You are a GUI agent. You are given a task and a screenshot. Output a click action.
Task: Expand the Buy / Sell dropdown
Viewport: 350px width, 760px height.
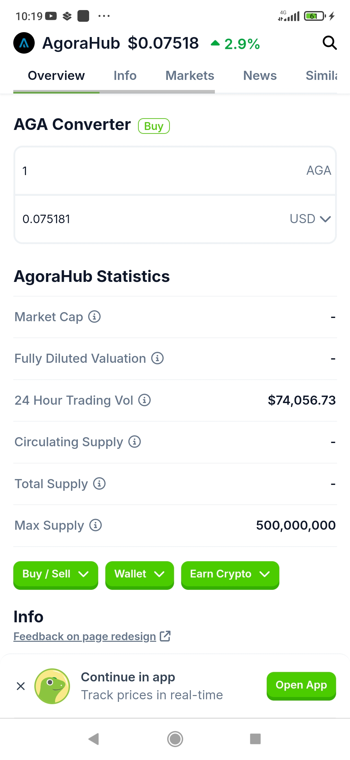(56, 575)
